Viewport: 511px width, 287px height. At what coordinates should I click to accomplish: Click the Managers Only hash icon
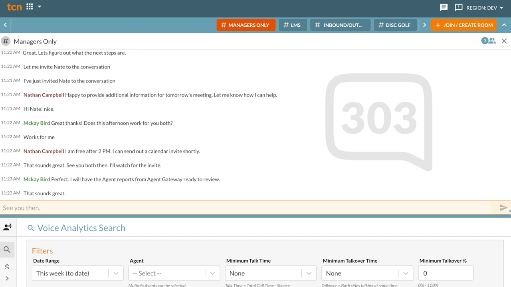coord(6,41)
